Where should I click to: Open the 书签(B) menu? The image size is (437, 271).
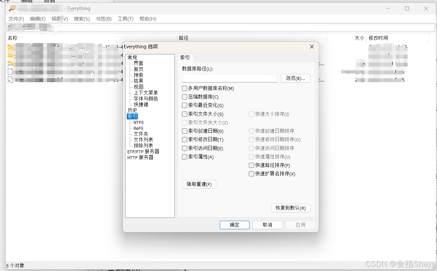tap(104, 19)
